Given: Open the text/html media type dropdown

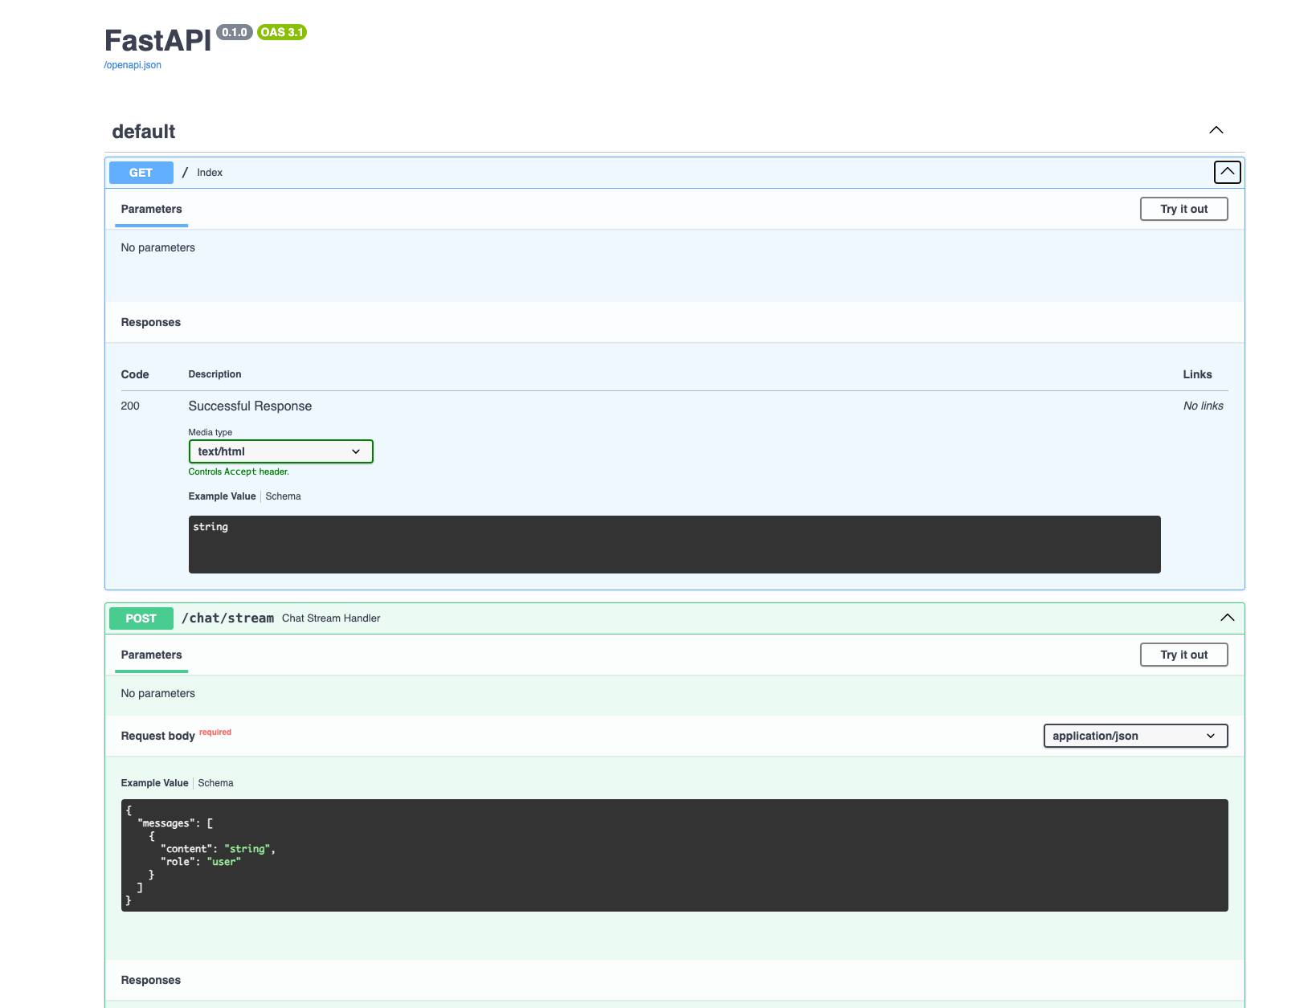Looking at the screenshot, I should (281, 451).
